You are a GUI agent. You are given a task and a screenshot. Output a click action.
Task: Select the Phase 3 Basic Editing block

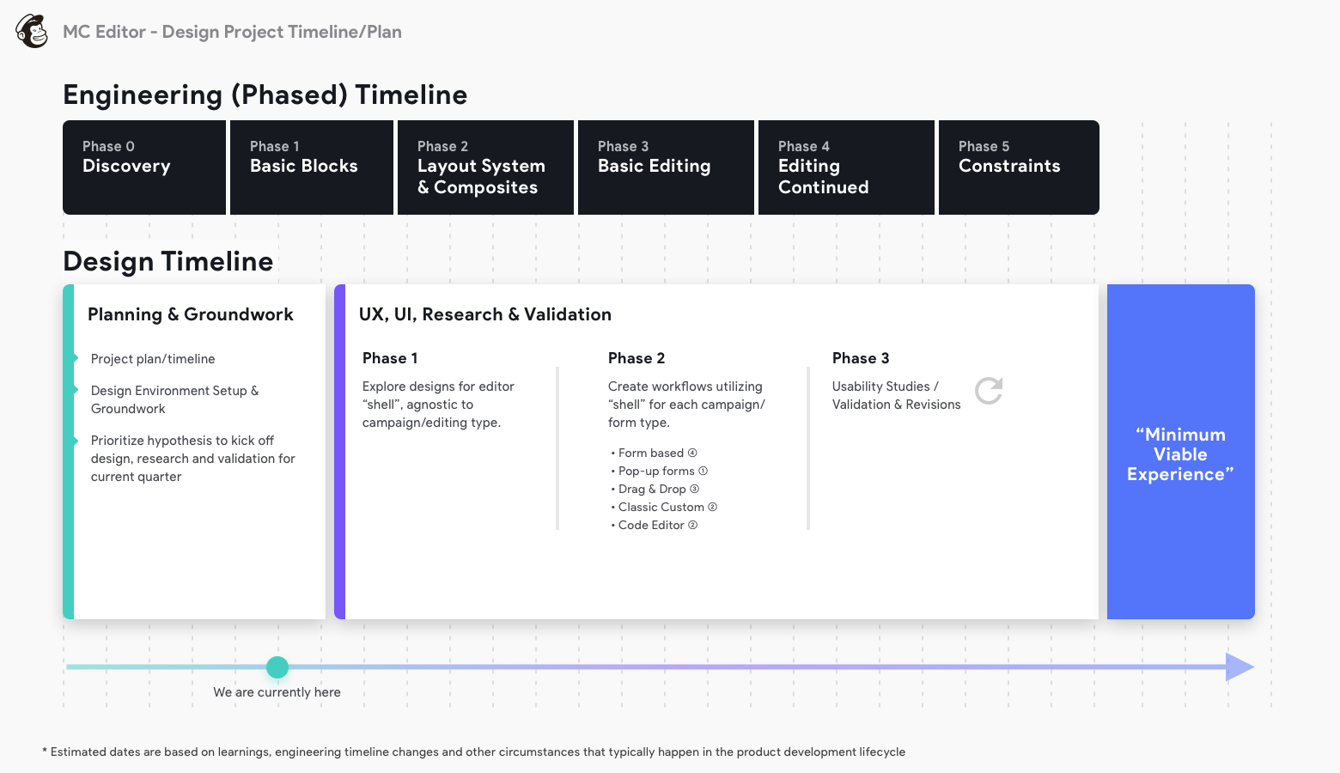click(x=666, y=167)
